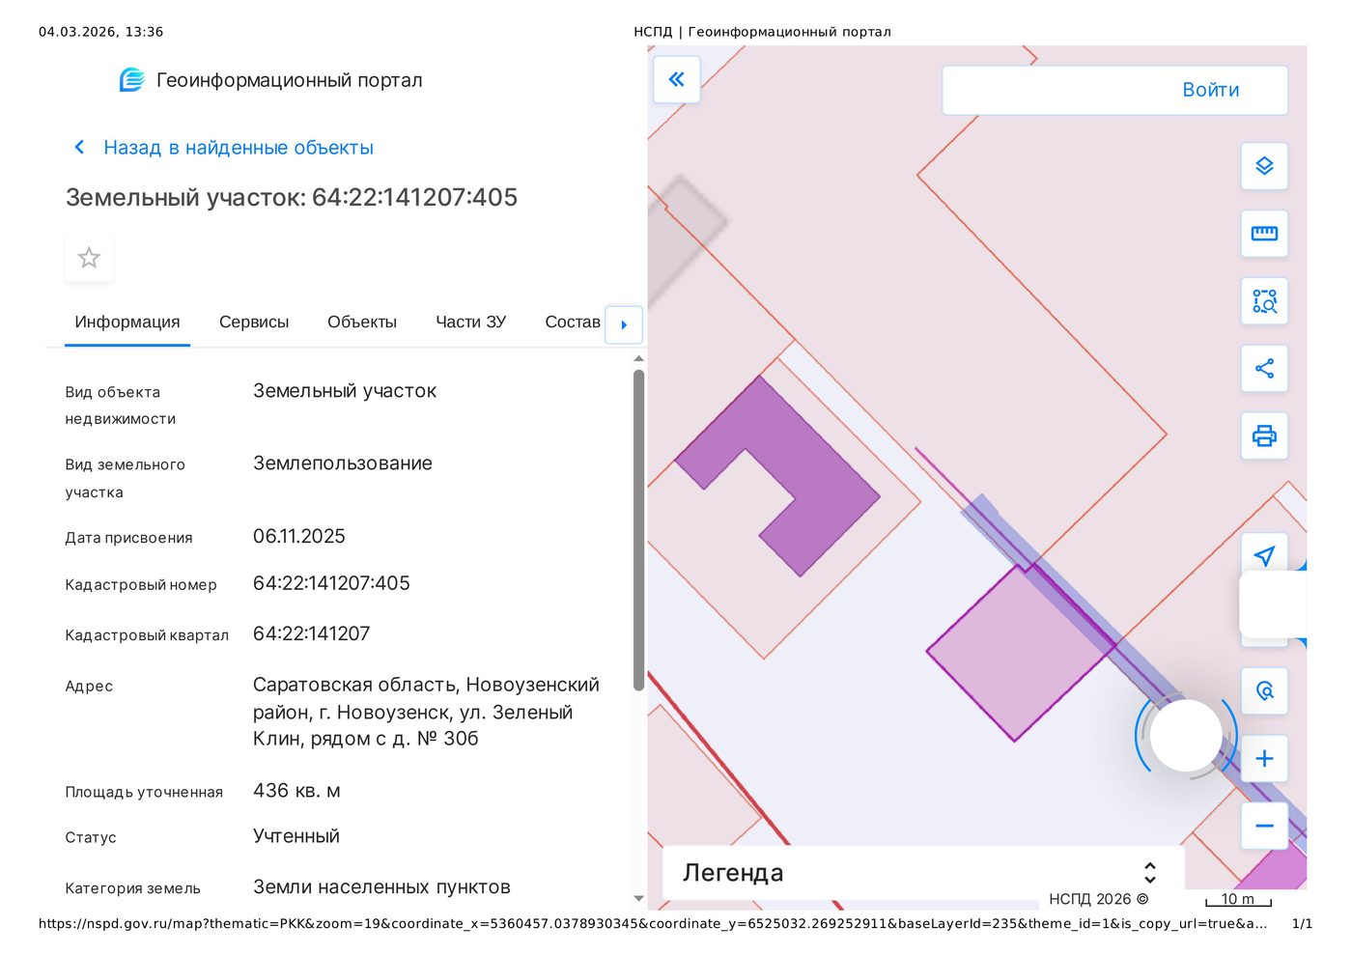The width and height of the screenshot is (1352, 955).
Task: Click the 10 m scale bar
Action: 1238,899
